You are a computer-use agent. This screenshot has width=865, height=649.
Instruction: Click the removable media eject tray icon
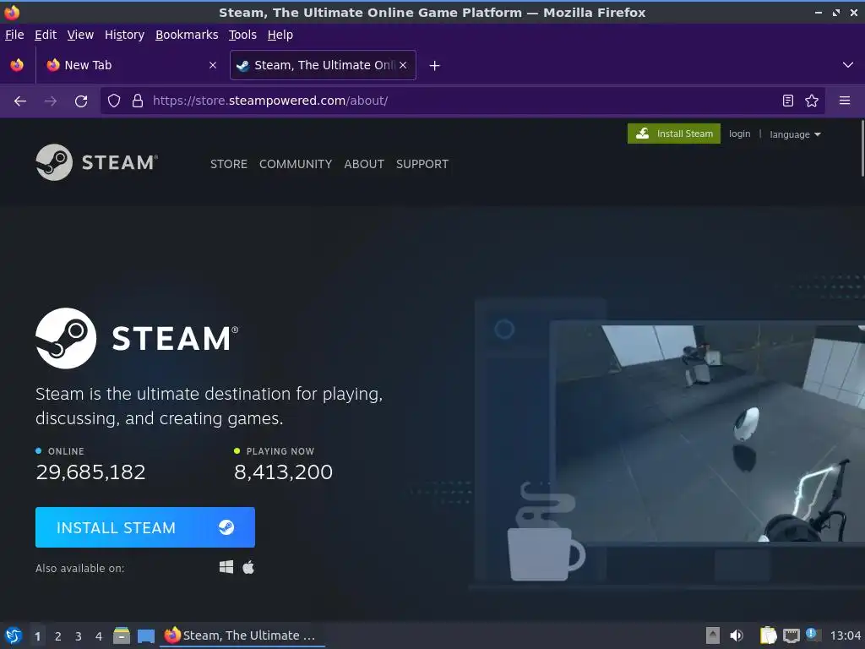(713, 635)
